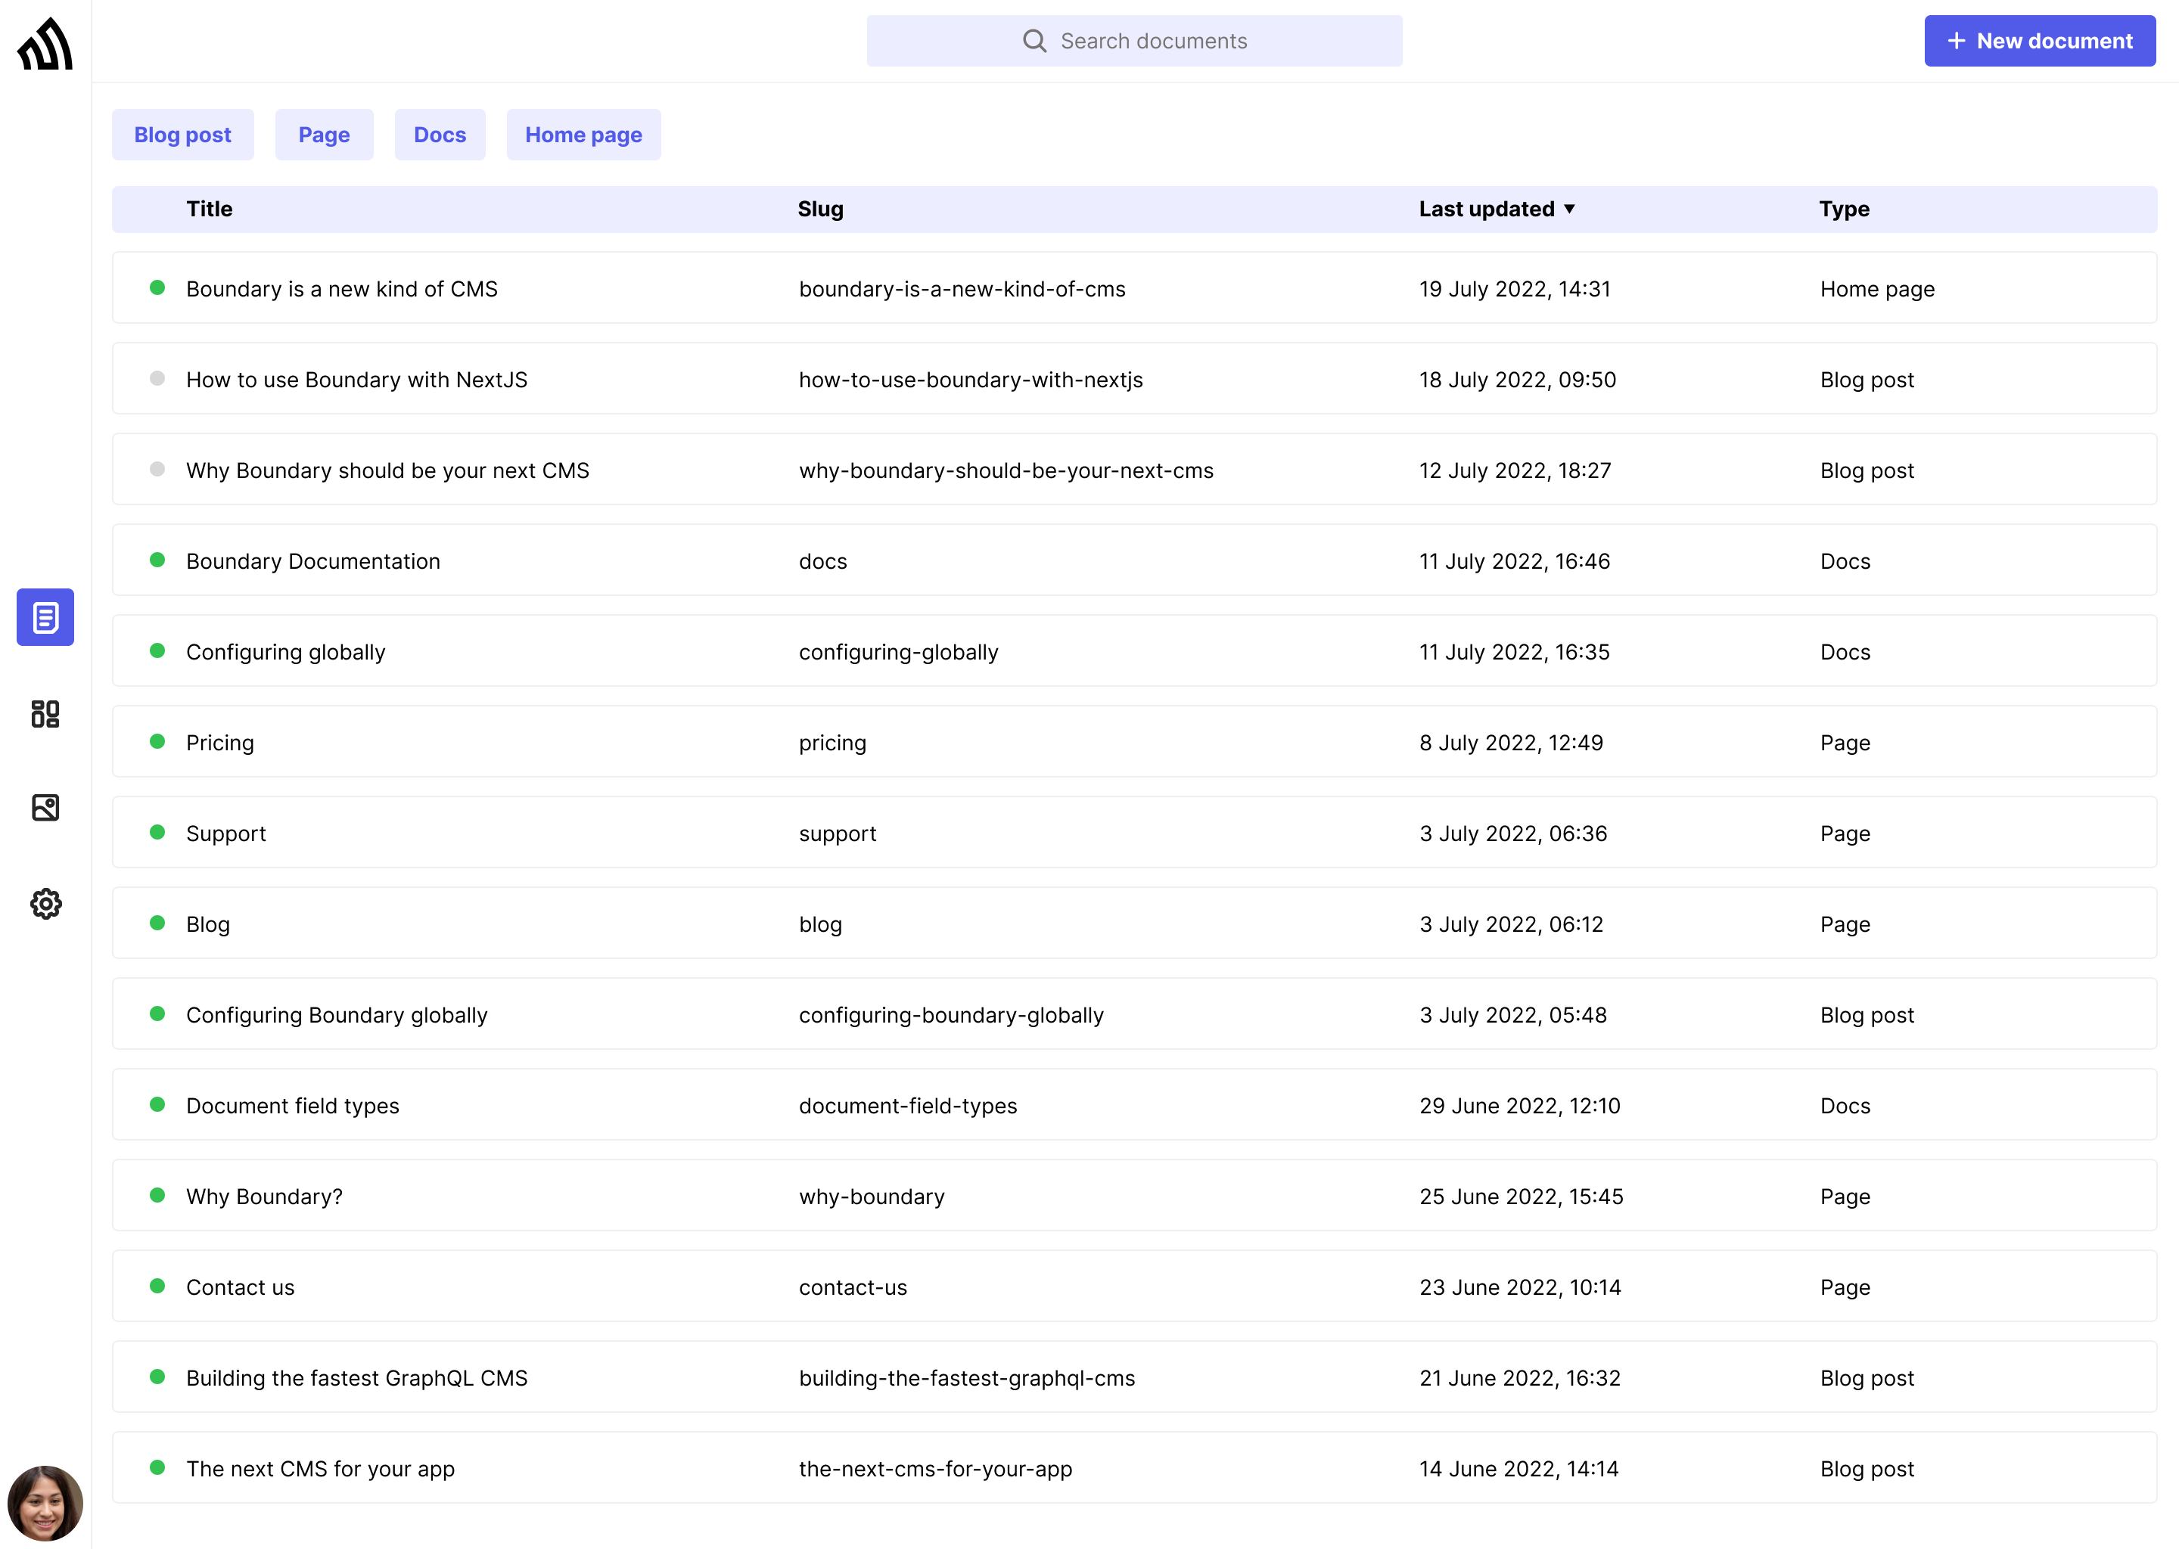This screenshot has width=2179, height=1549.
Task: Open 'Configuring globally' document title
Action: pos(285,653)
